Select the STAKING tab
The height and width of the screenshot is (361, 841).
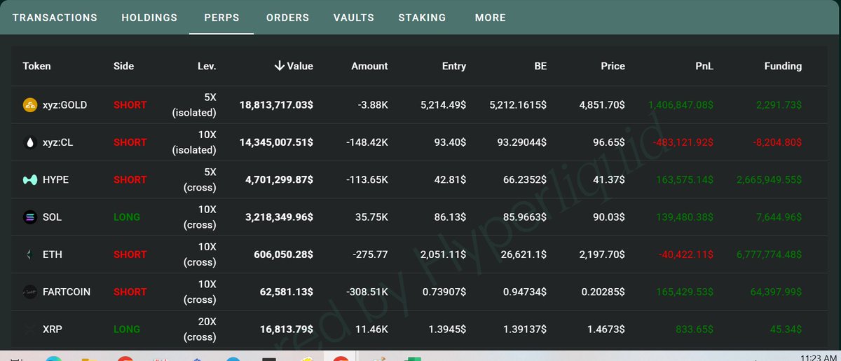[422, 18]
